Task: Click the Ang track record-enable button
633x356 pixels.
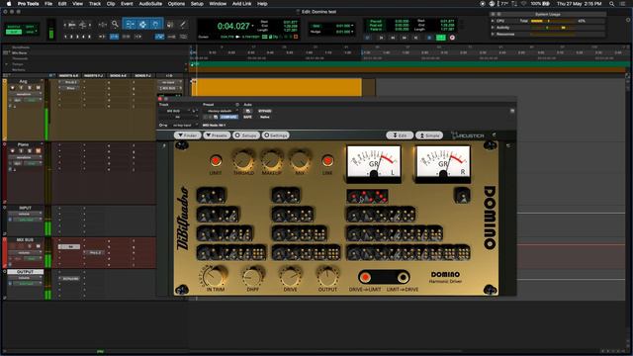Action: [x=13, y=88]
